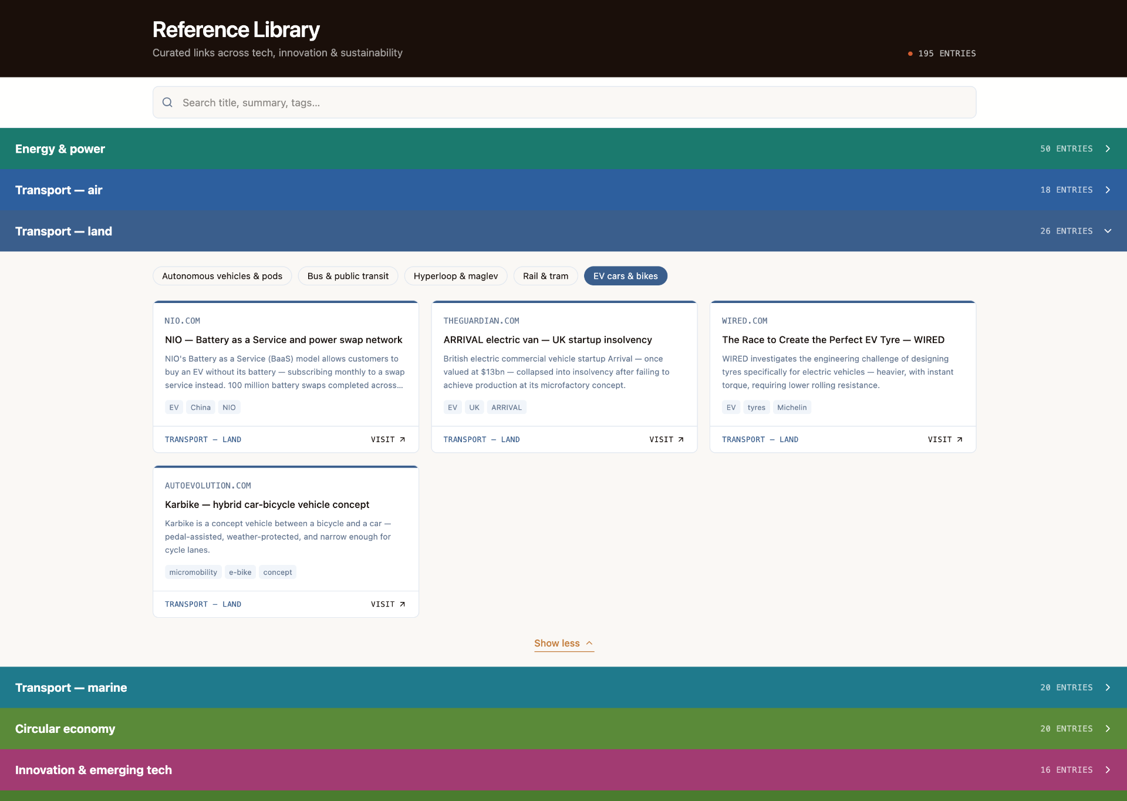Open the Innovation & emerging tech heading
Image resolution: width=1127 pixels, height=801 pixels.
click(x=93, y=769)
